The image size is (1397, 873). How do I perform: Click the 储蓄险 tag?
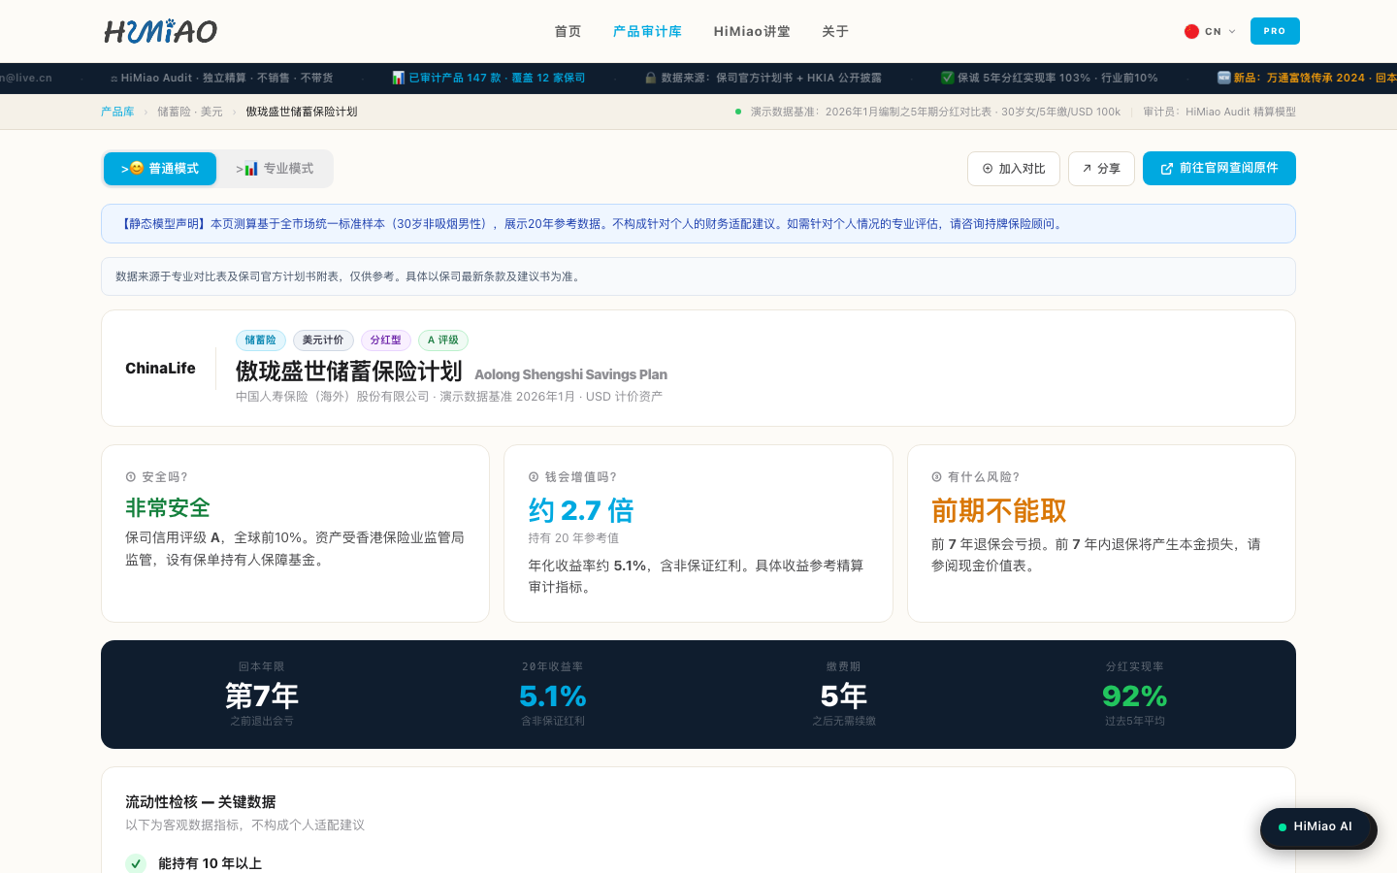[x=260, y=340]
